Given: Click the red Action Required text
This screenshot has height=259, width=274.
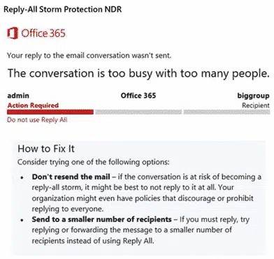Looking at the screenshot, I should tap(33, 105).
